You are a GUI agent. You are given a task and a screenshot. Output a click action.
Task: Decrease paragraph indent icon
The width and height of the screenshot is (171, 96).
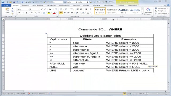coord(77,9)
